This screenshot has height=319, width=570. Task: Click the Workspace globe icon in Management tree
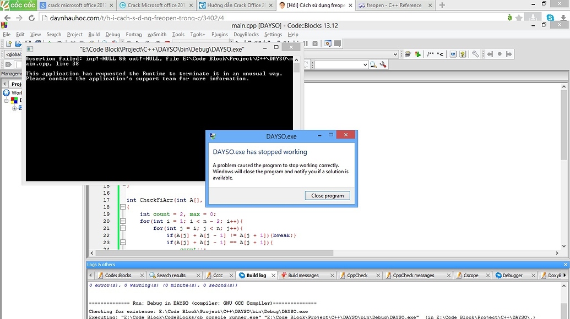[x=6, y=92]
